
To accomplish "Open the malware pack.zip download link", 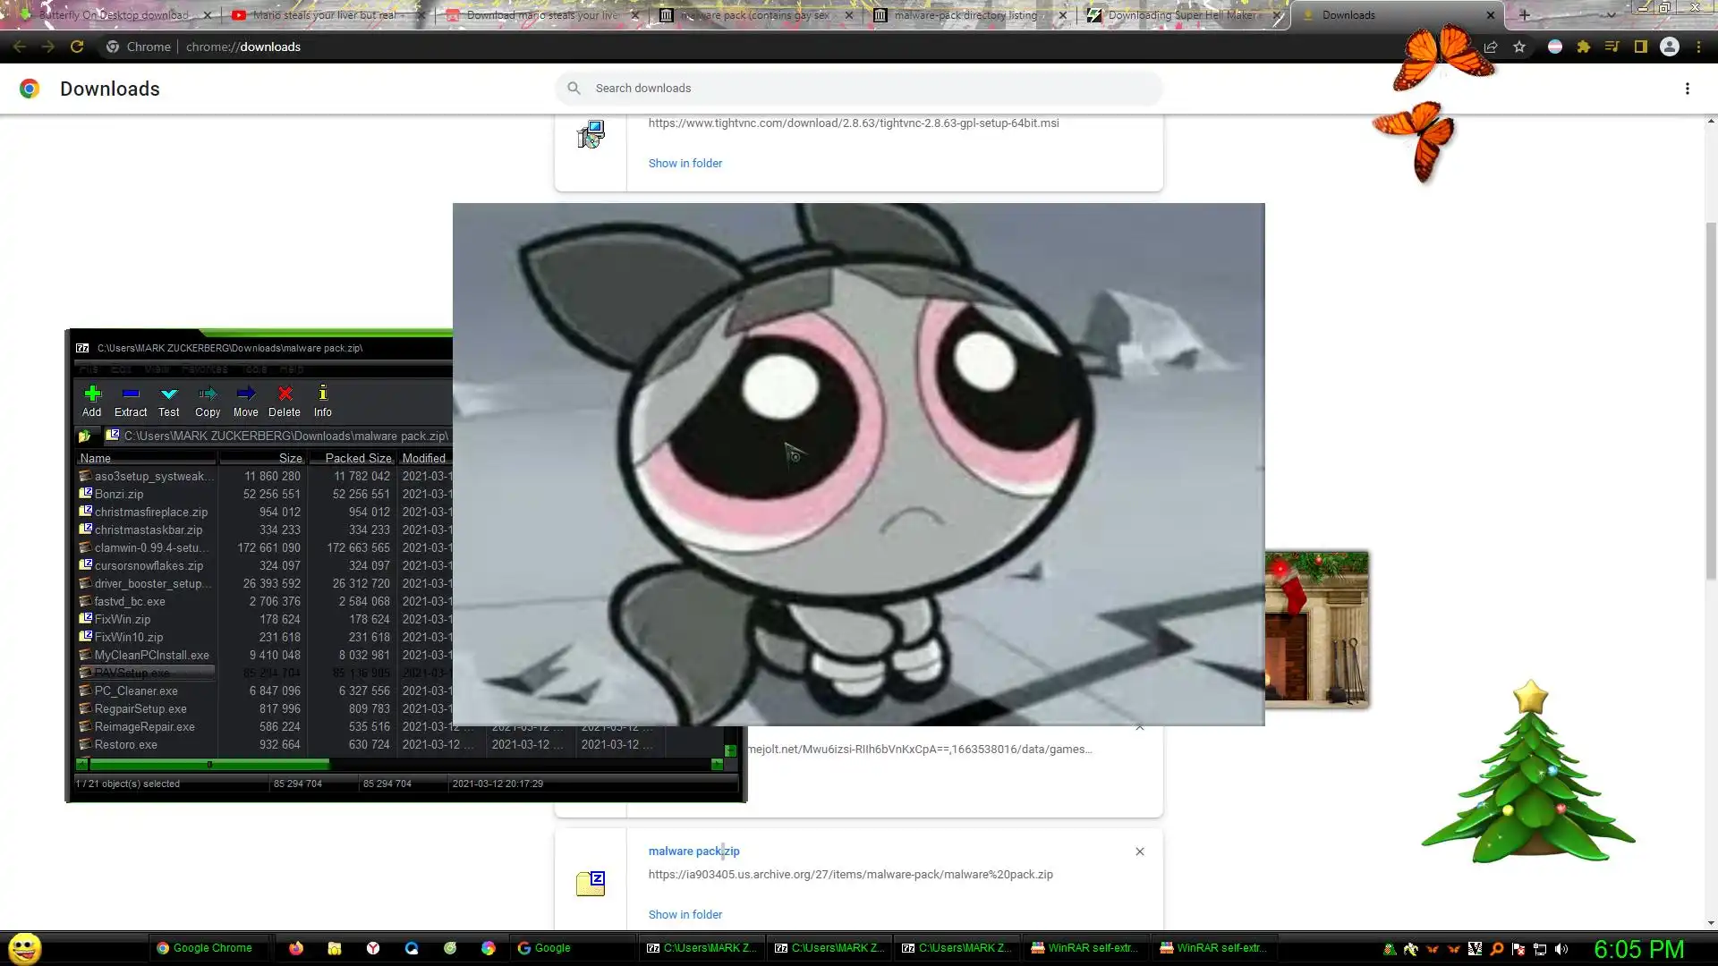I will 693,852.
